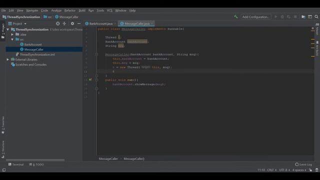Open the VCS menu

tap(109, 10)
